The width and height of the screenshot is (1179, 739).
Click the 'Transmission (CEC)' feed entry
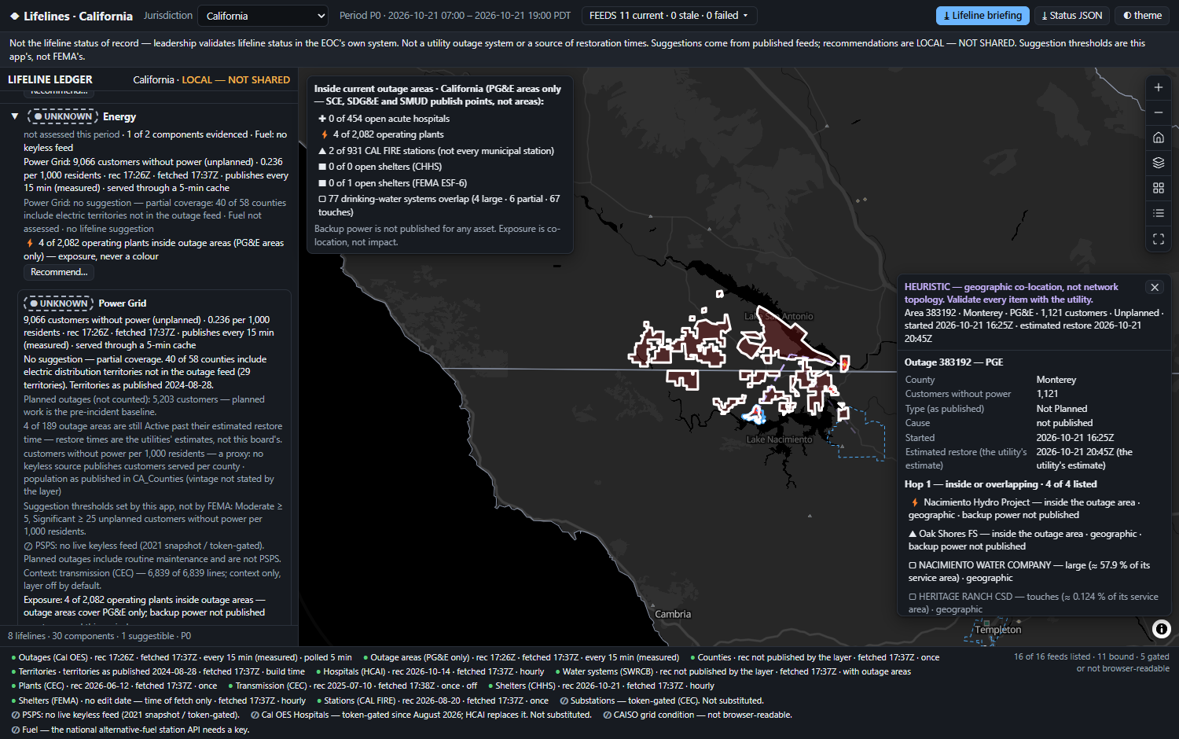click(352, 686)
